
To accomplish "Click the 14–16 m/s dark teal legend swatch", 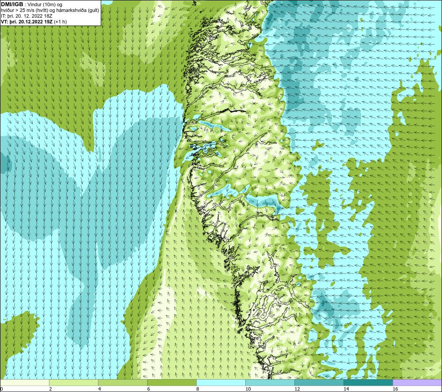I will pos(368,382).
